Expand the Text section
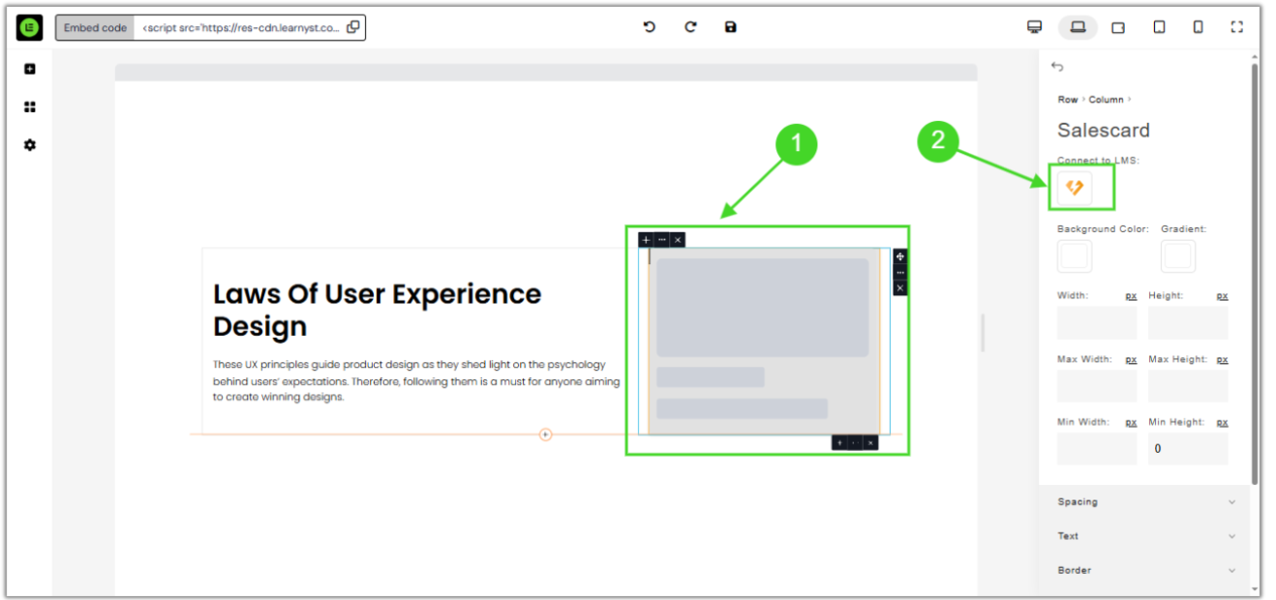Image resolution: width=1276 pixels, height=600 pixels. pos(1146,536)
